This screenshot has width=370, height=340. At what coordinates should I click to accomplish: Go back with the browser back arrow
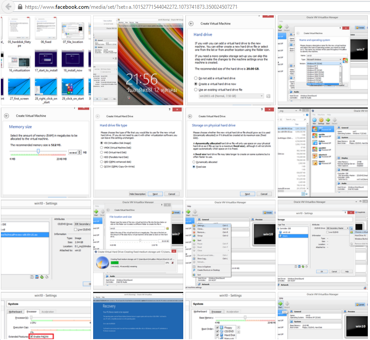pos(8,7)
